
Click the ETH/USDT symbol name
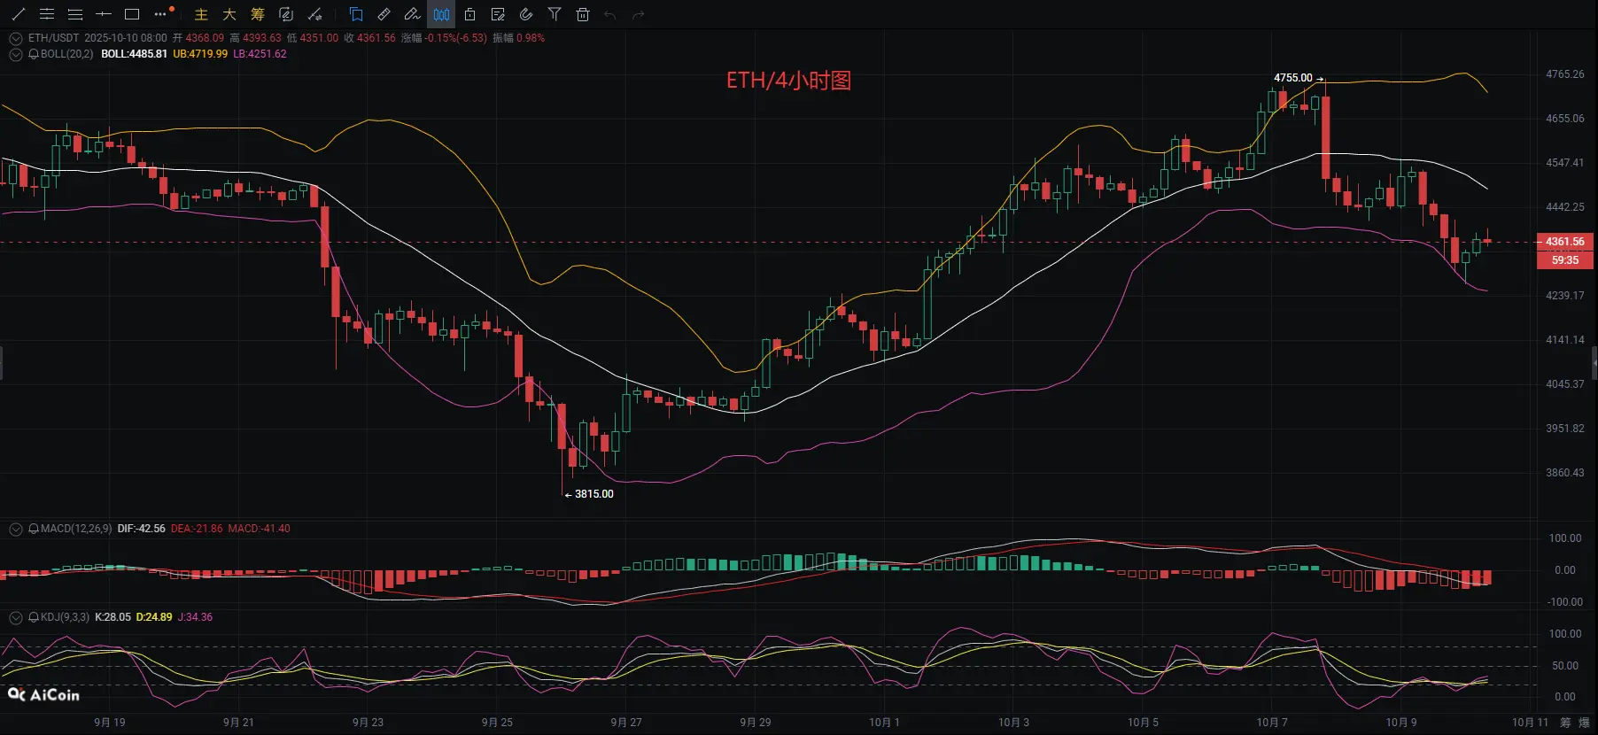[x=53, y=38]
